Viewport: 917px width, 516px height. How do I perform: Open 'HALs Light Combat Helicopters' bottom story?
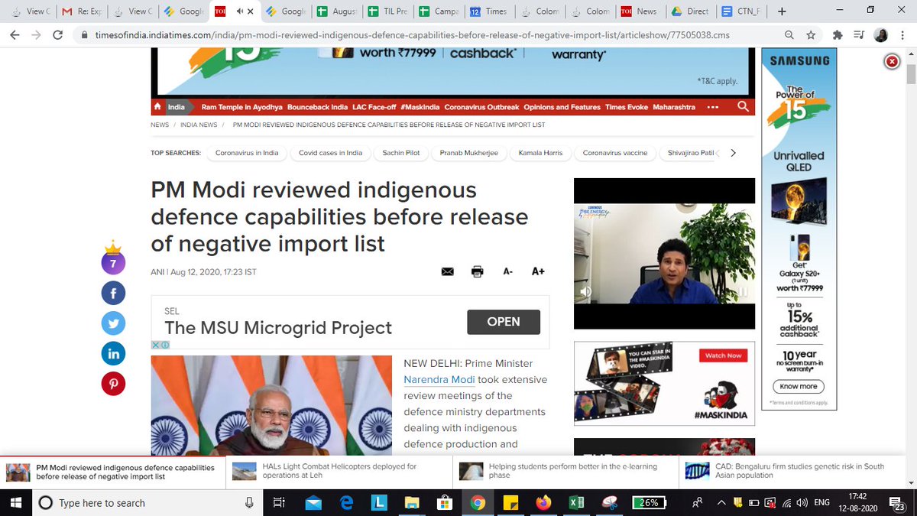tap(339, 471)
